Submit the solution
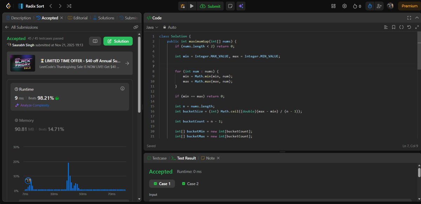Screen dimensions: 421x204 click(210, 6)
